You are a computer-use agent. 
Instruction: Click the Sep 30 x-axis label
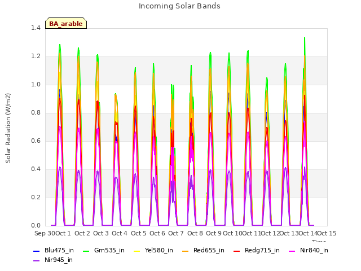tap(45, 233)
